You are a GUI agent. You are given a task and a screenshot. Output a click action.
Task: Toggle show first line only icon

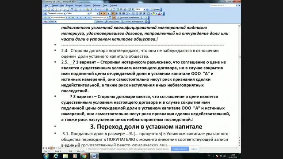tap(110, 18)
